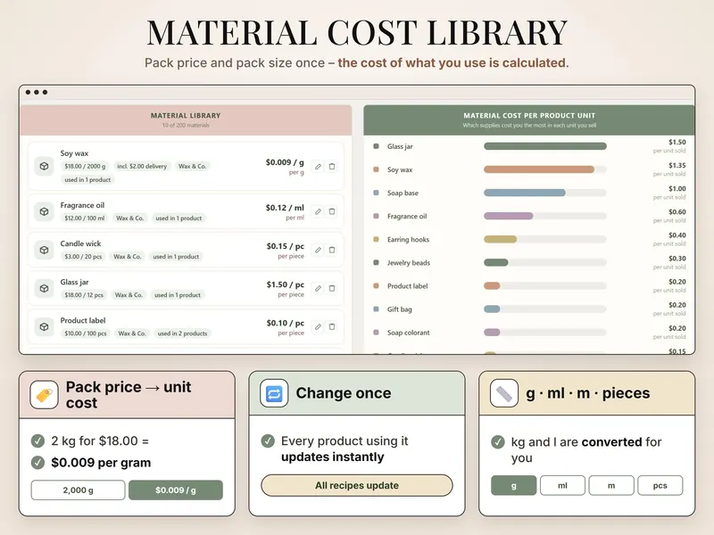
Task: Edit the Glass jar material
Action: click(x=318, y=288)
